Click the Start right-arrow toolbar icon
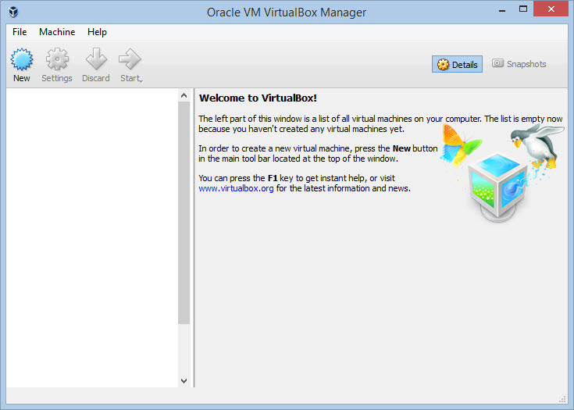The image size is (574, 410). pyautogui.click(x=130, y=59)
